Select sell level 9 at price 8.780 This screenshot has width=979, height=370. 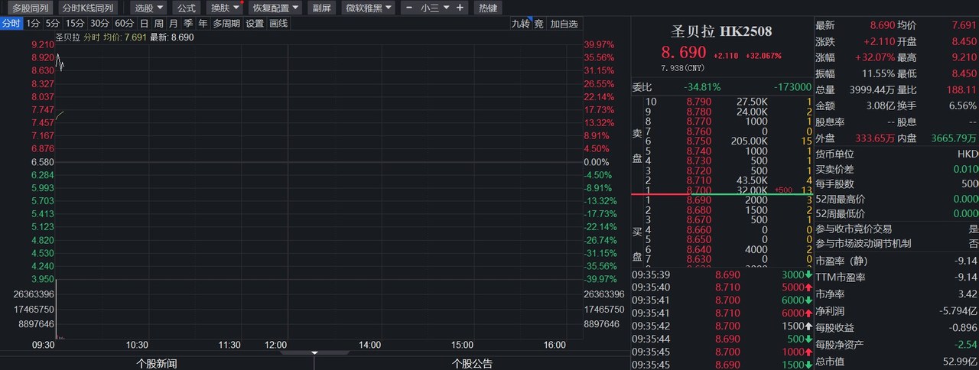click(x=721, y=112)
